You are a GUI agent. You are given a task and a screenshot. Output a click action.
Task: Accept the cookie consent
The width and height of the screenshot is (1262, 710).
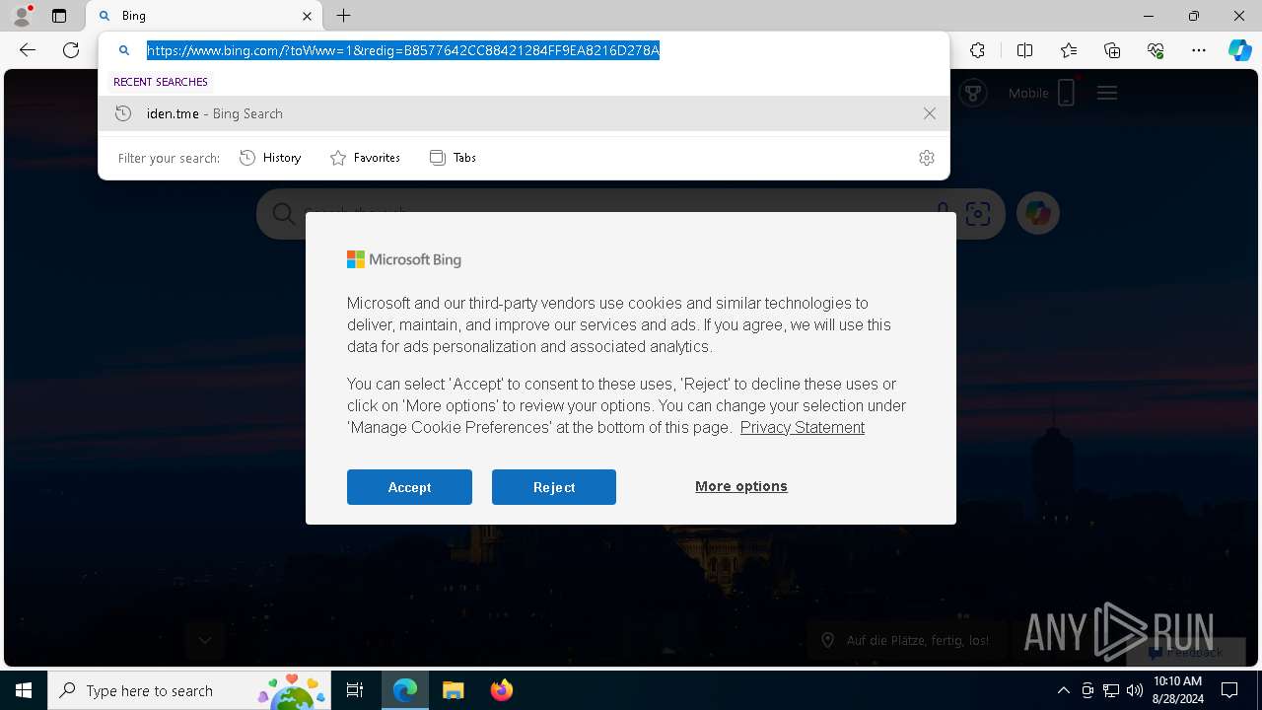point(409,487)
